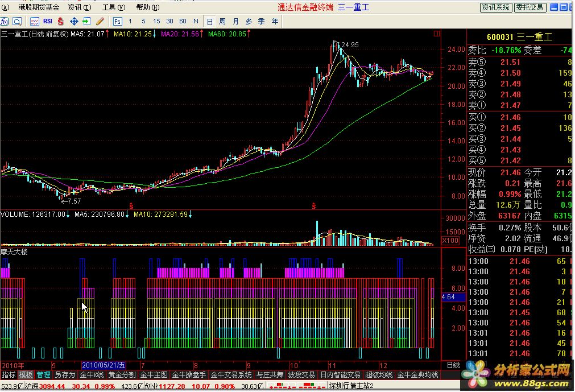Image resolution: width=575 pixels, height=392 pixels.
Task: Select the RSI indicator toolbar icon
Action: (48, 21)
